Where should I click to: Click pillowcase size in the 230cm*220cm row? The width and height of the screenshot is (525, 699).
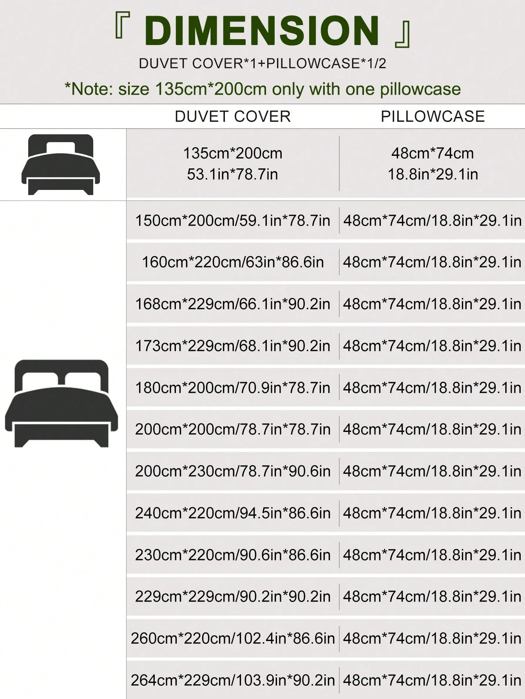click(x=433, y=555)
